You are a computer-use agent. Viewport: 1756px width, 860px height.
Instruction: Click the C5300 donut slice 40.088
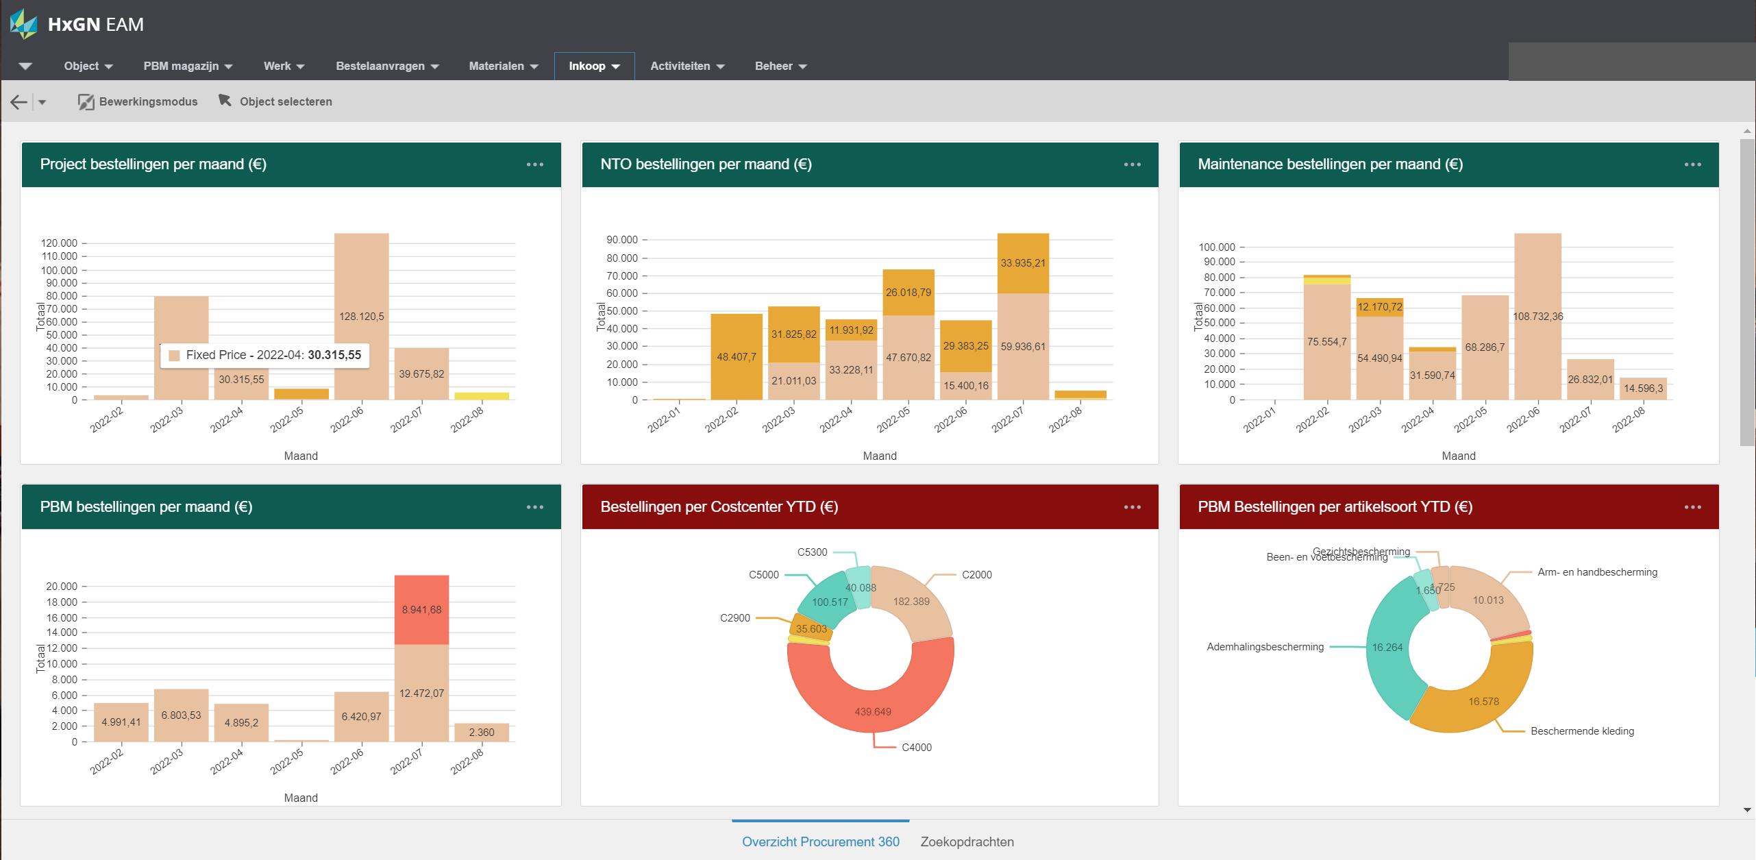point(860,588)
